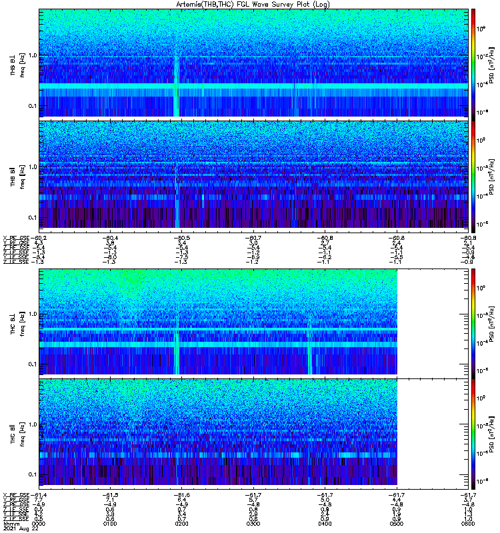The height and width of the screenshot is (533, 500).
Task: Click the 'THC B∥ freq [Hz]' axis label
Action: click(18, 434)
